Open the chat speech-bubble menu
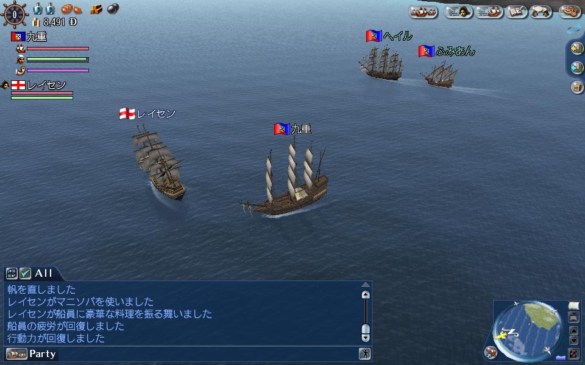 [x=541, y=12]
